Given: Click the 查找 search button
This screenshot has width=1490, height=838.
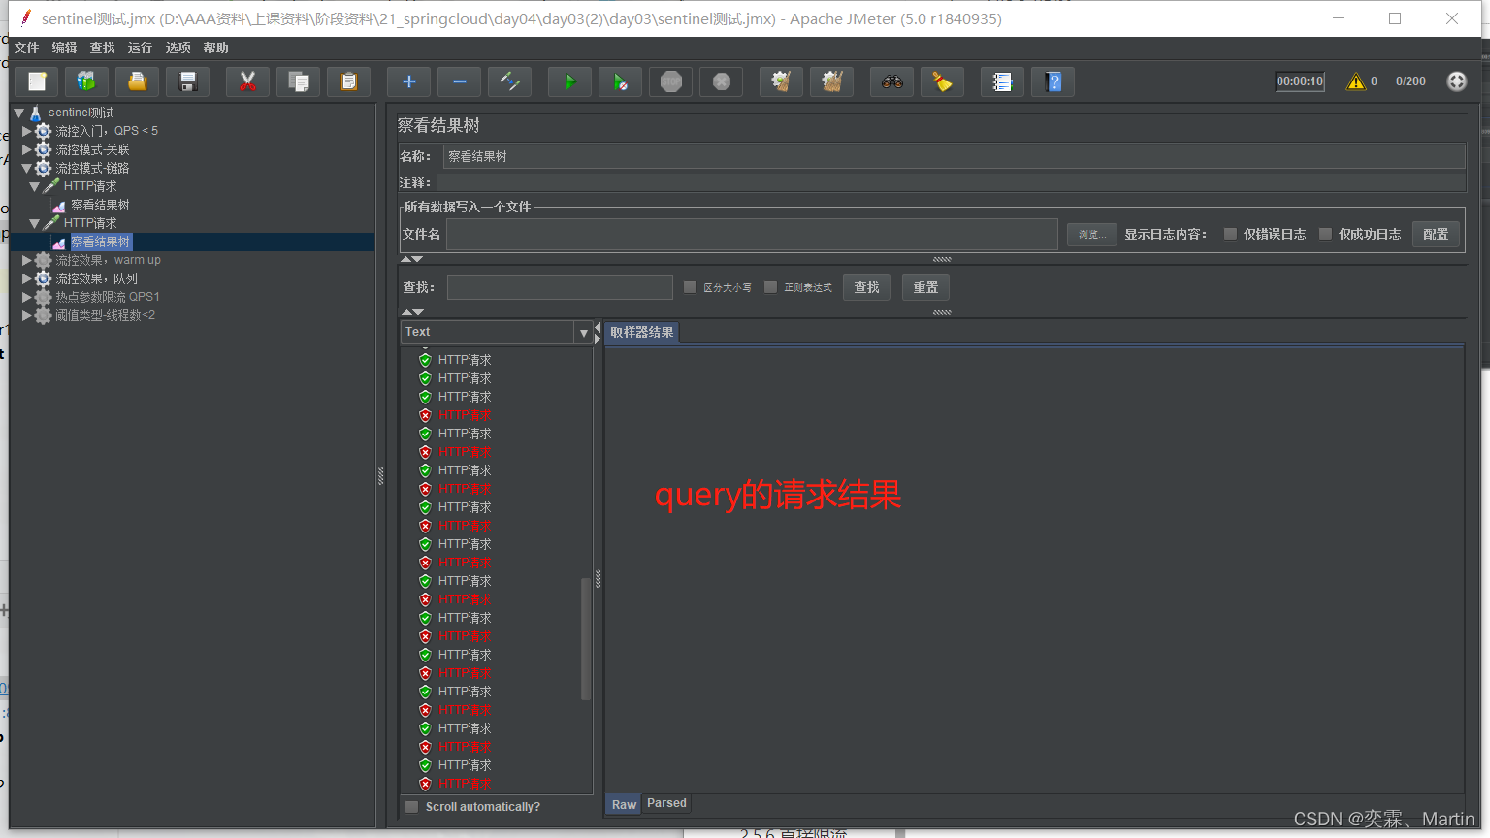Looking at the screenshot, I should (x=866, y=287).
